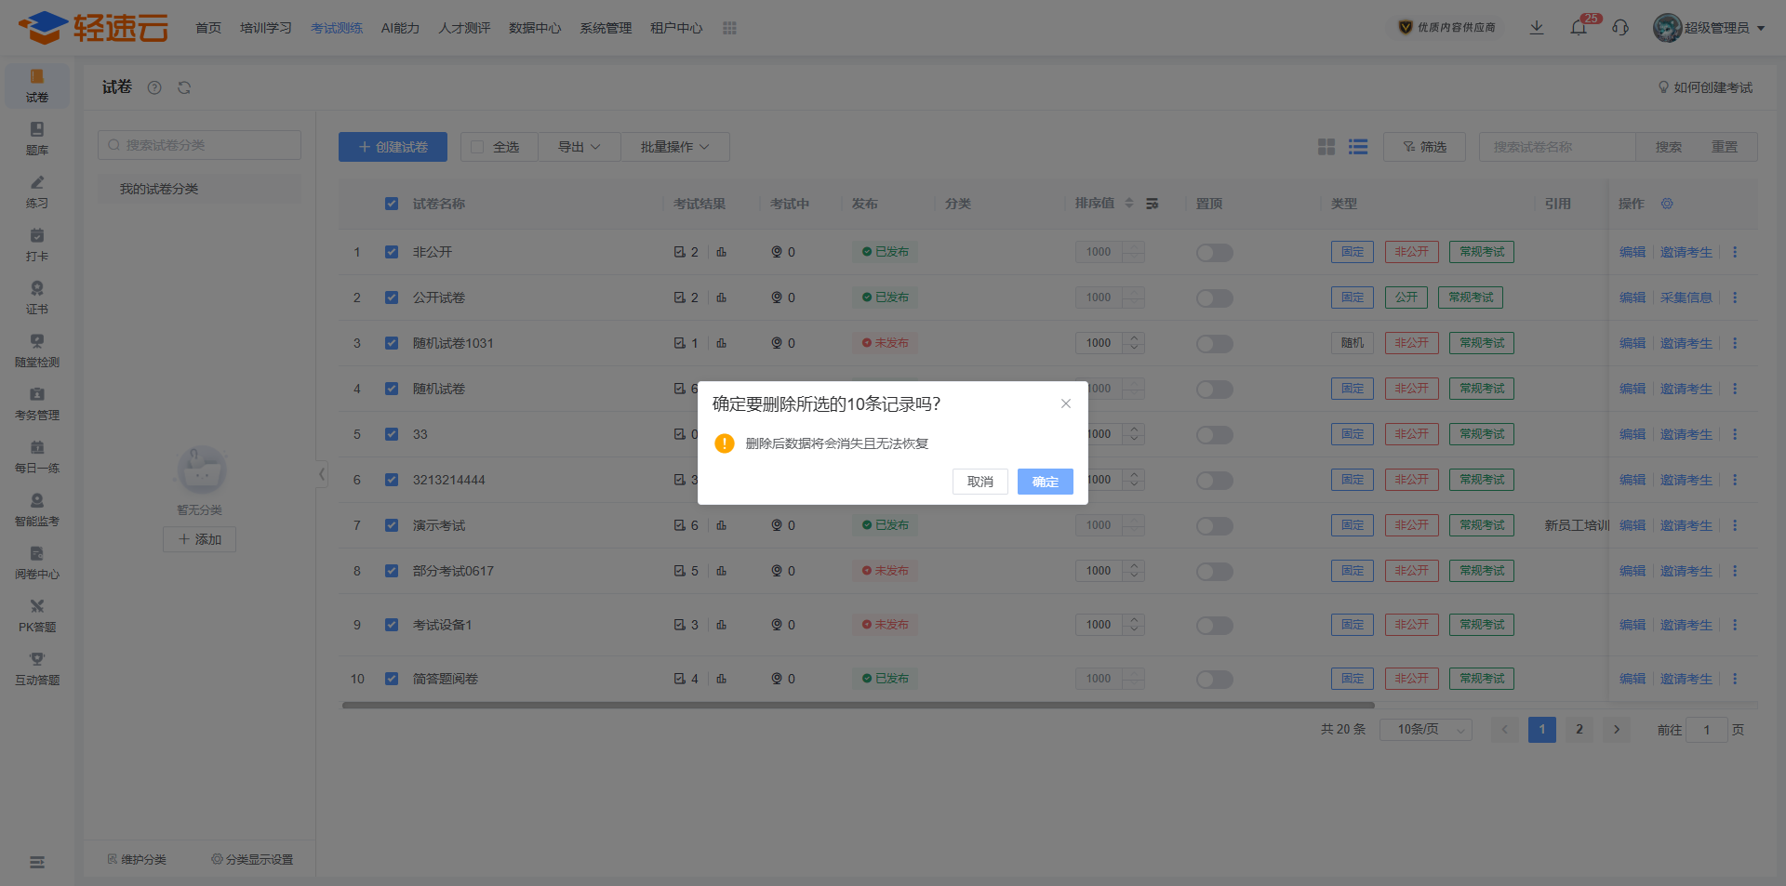Click the notification bell icon
The height and width of the screenshot is (886, 1786).
click(x=1579, y=28)
